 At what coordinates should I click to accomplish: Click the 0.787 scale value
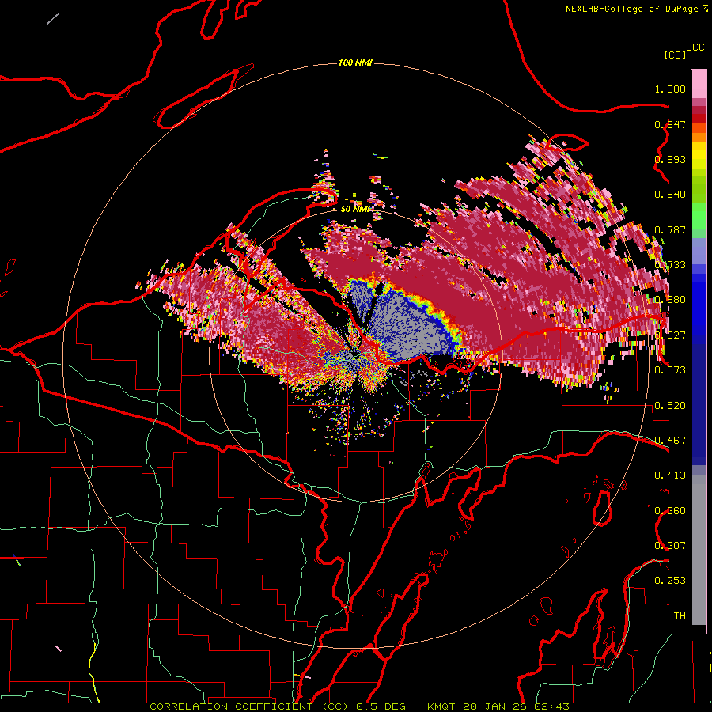[x=670, y=229]
